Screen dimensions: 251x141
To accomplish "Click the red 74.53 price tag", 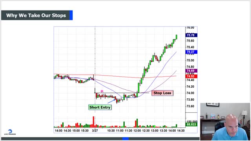I will pos(191,76).
